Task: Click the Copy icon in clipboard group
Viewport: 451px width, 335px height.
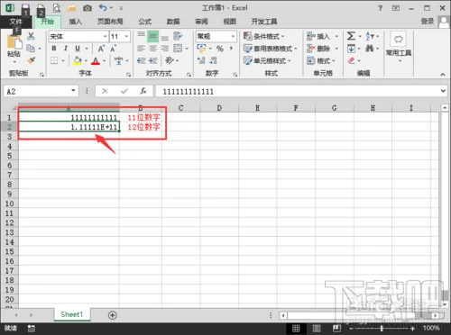Action: 31,49
